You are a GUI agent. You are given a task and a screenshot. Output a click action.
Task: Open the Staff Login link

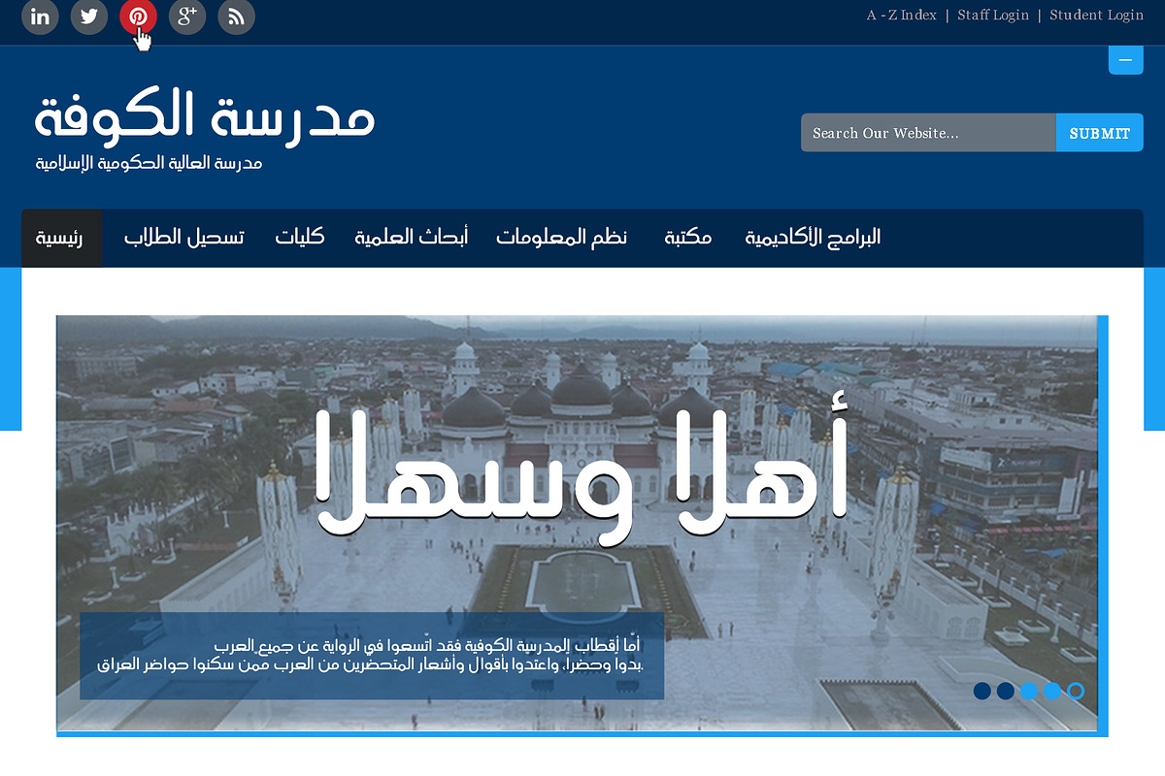[x=992, y=15]
